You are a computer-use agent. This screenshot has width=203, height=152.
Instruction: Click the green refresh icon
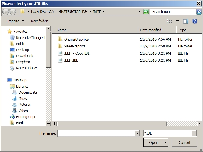[146, 12]
